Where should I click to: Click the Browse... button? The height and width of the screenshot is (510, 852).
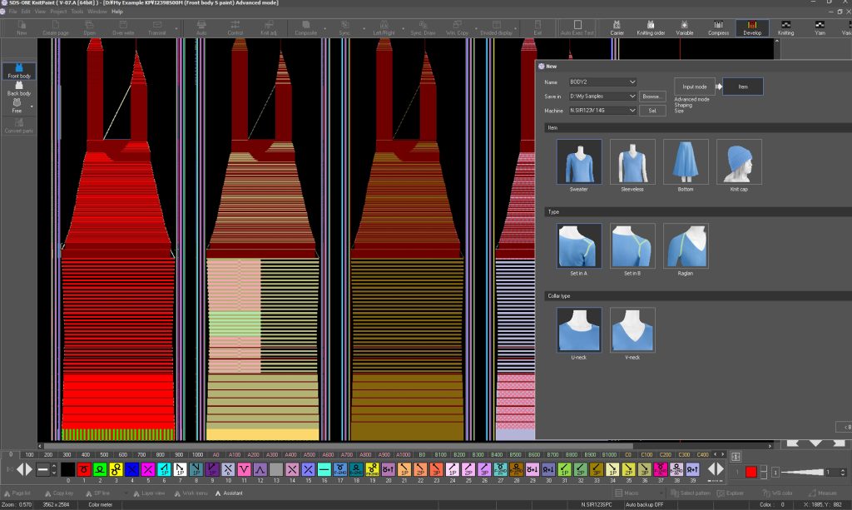point(652,97)
